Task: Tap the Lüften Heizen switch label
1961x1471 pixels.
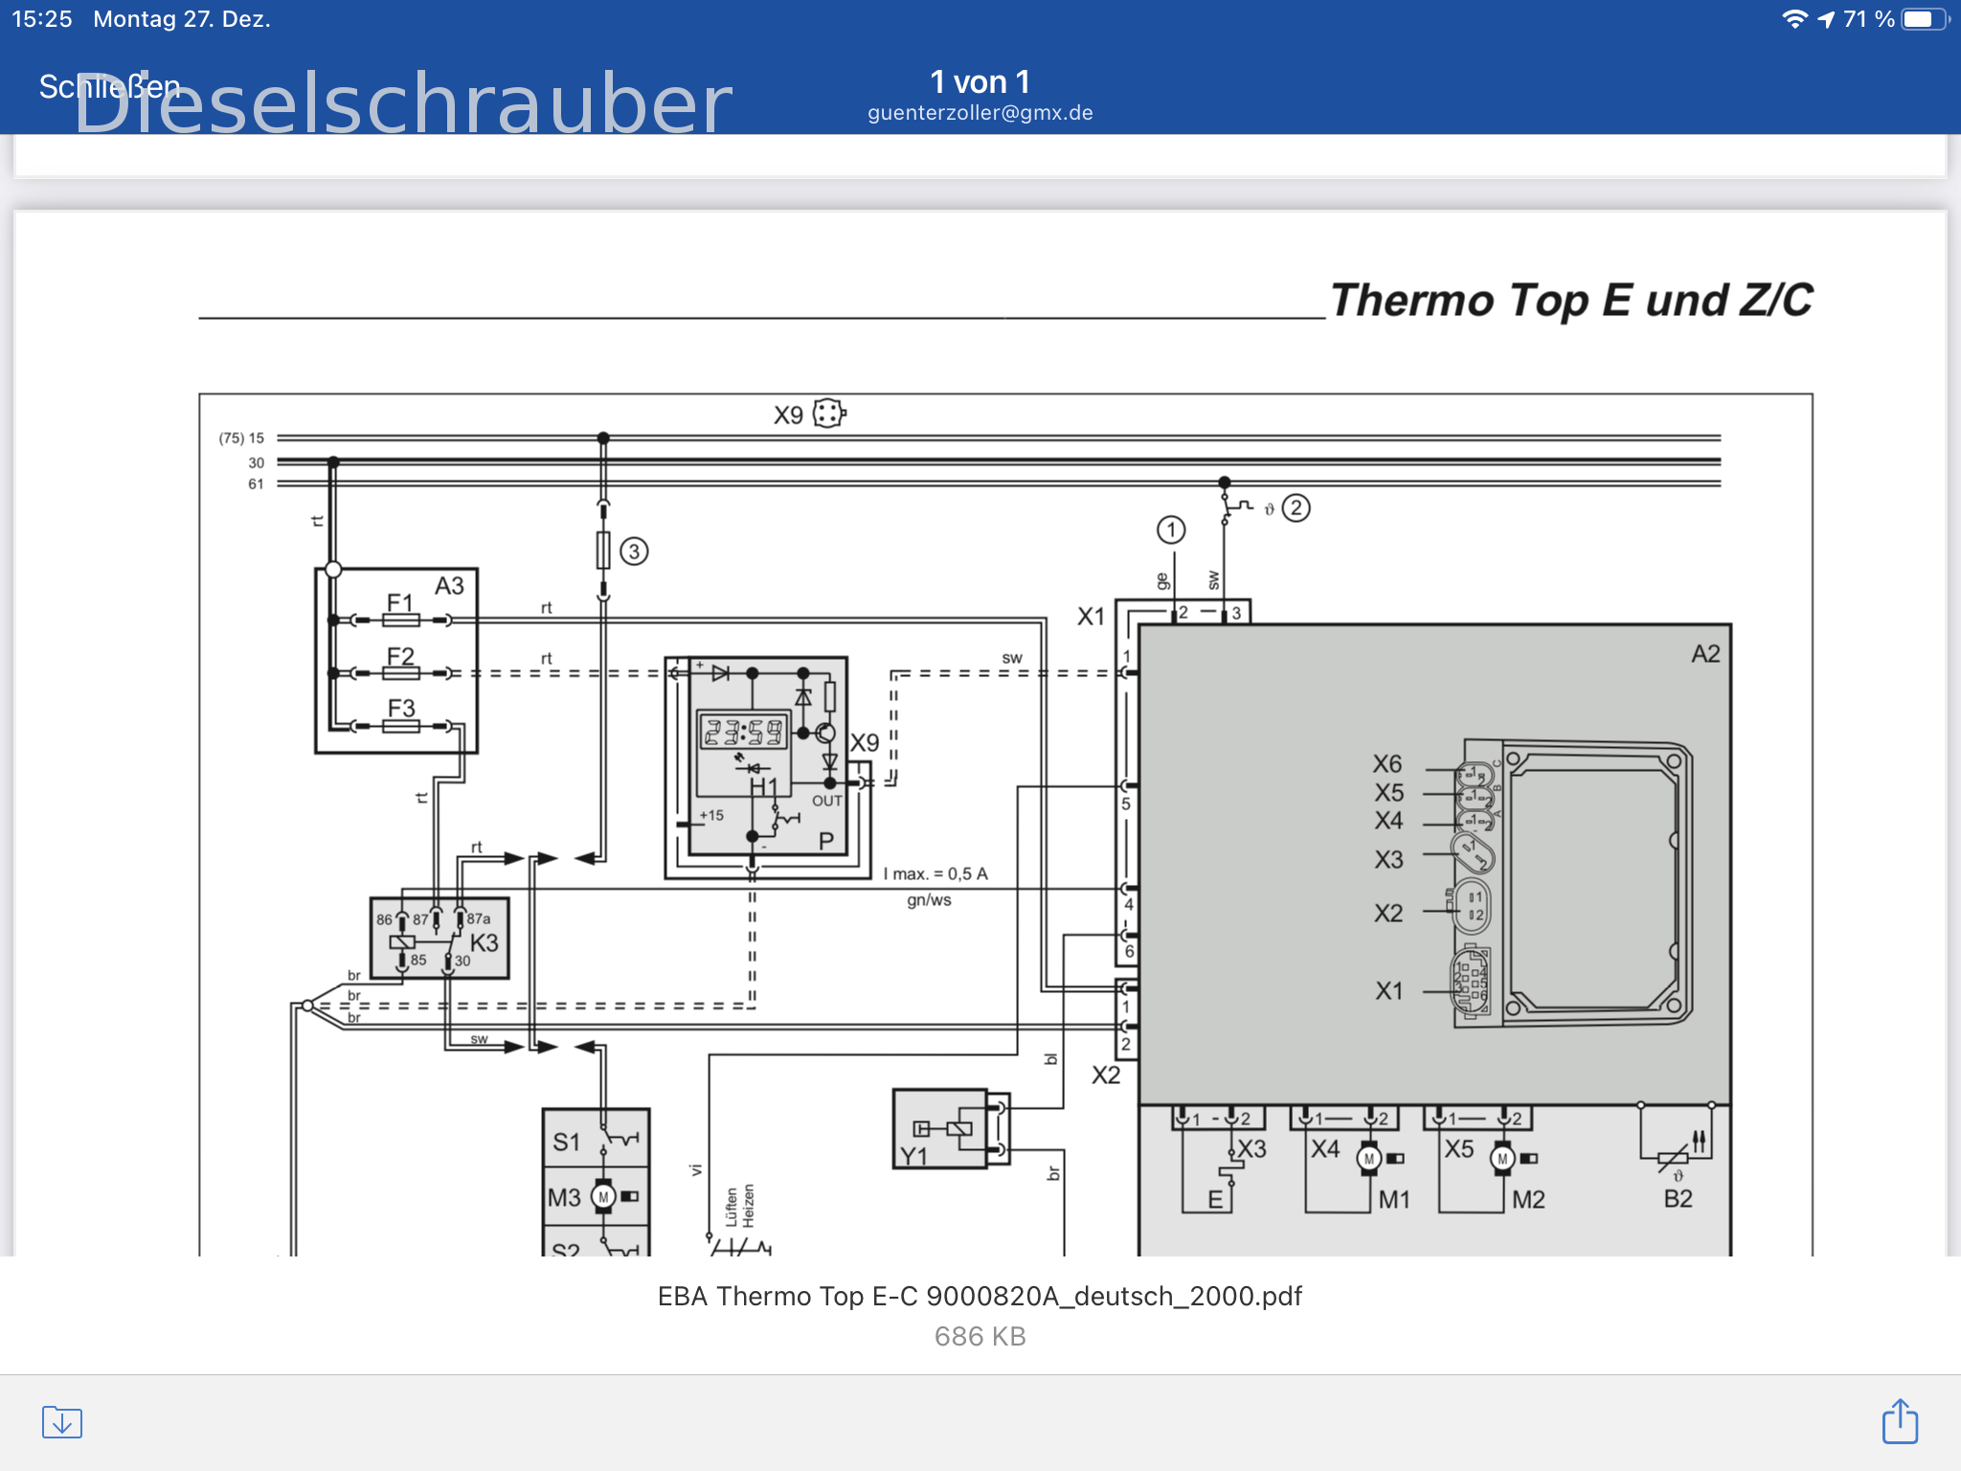Action: click(739, 1207)
